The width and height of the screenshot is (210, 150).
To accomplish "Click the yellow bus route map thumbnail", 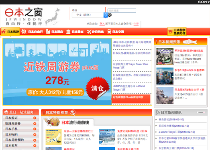I will pyautogui.click(x=53, y=137).
